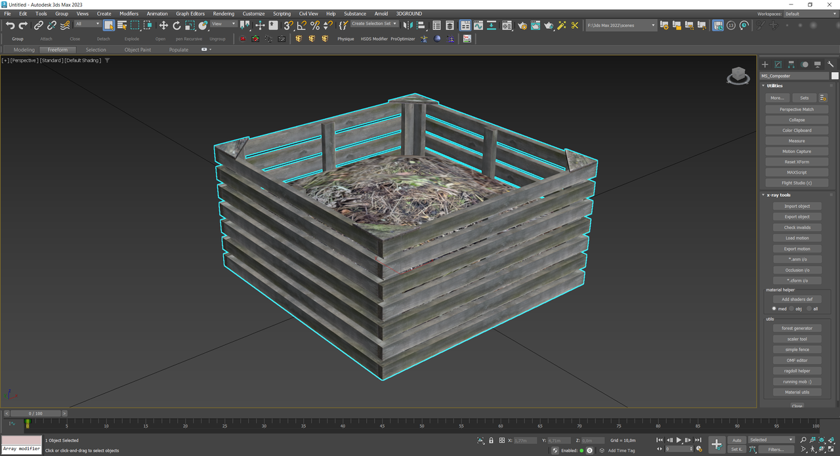Viewport: 840px width, 456px height.
Task: Open the project path dropdown
Action: tap(621, 26)
